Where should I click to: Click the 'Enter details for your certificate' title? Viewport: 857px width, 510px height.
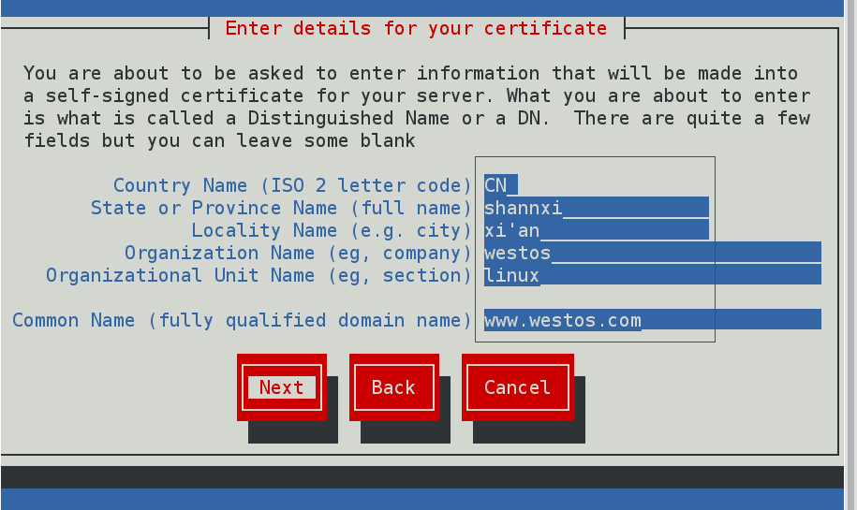point(416,28)
